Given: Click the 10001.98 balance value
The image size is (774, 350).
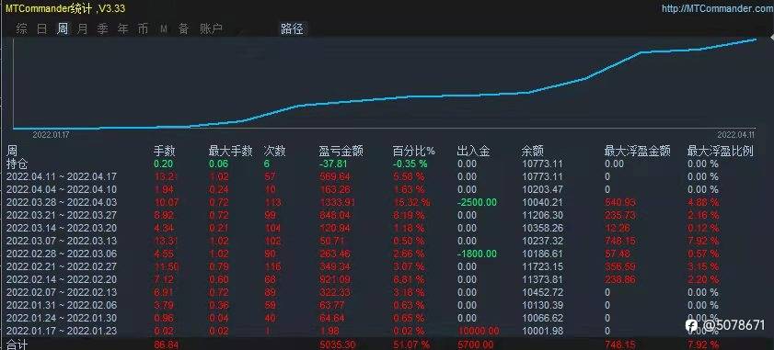Looking at the screenshot, I should 542,331.
